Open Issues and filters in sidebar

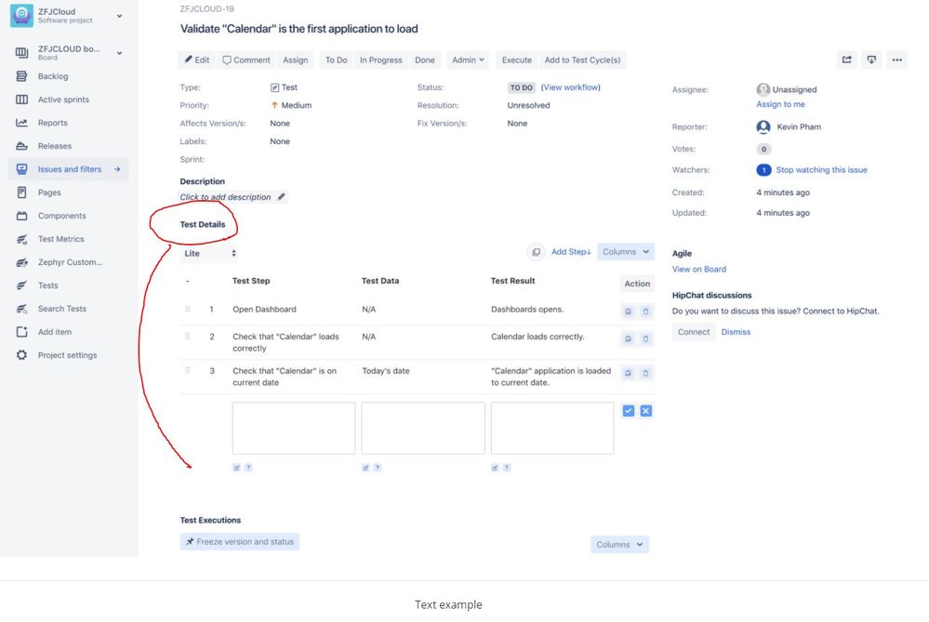70,169
